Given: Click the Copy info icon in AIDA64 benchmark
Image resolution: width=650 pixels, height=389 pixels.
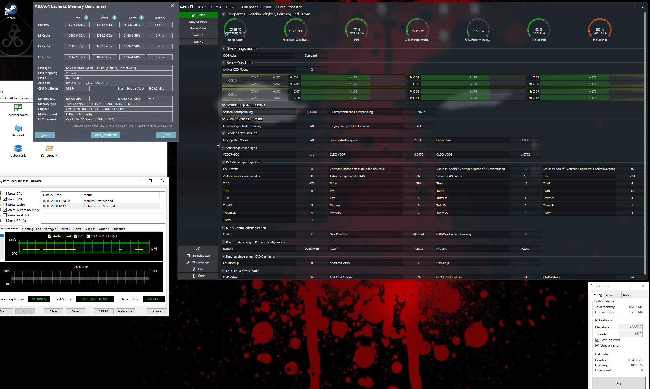Looking at the screenshot, I should [141, 18].
